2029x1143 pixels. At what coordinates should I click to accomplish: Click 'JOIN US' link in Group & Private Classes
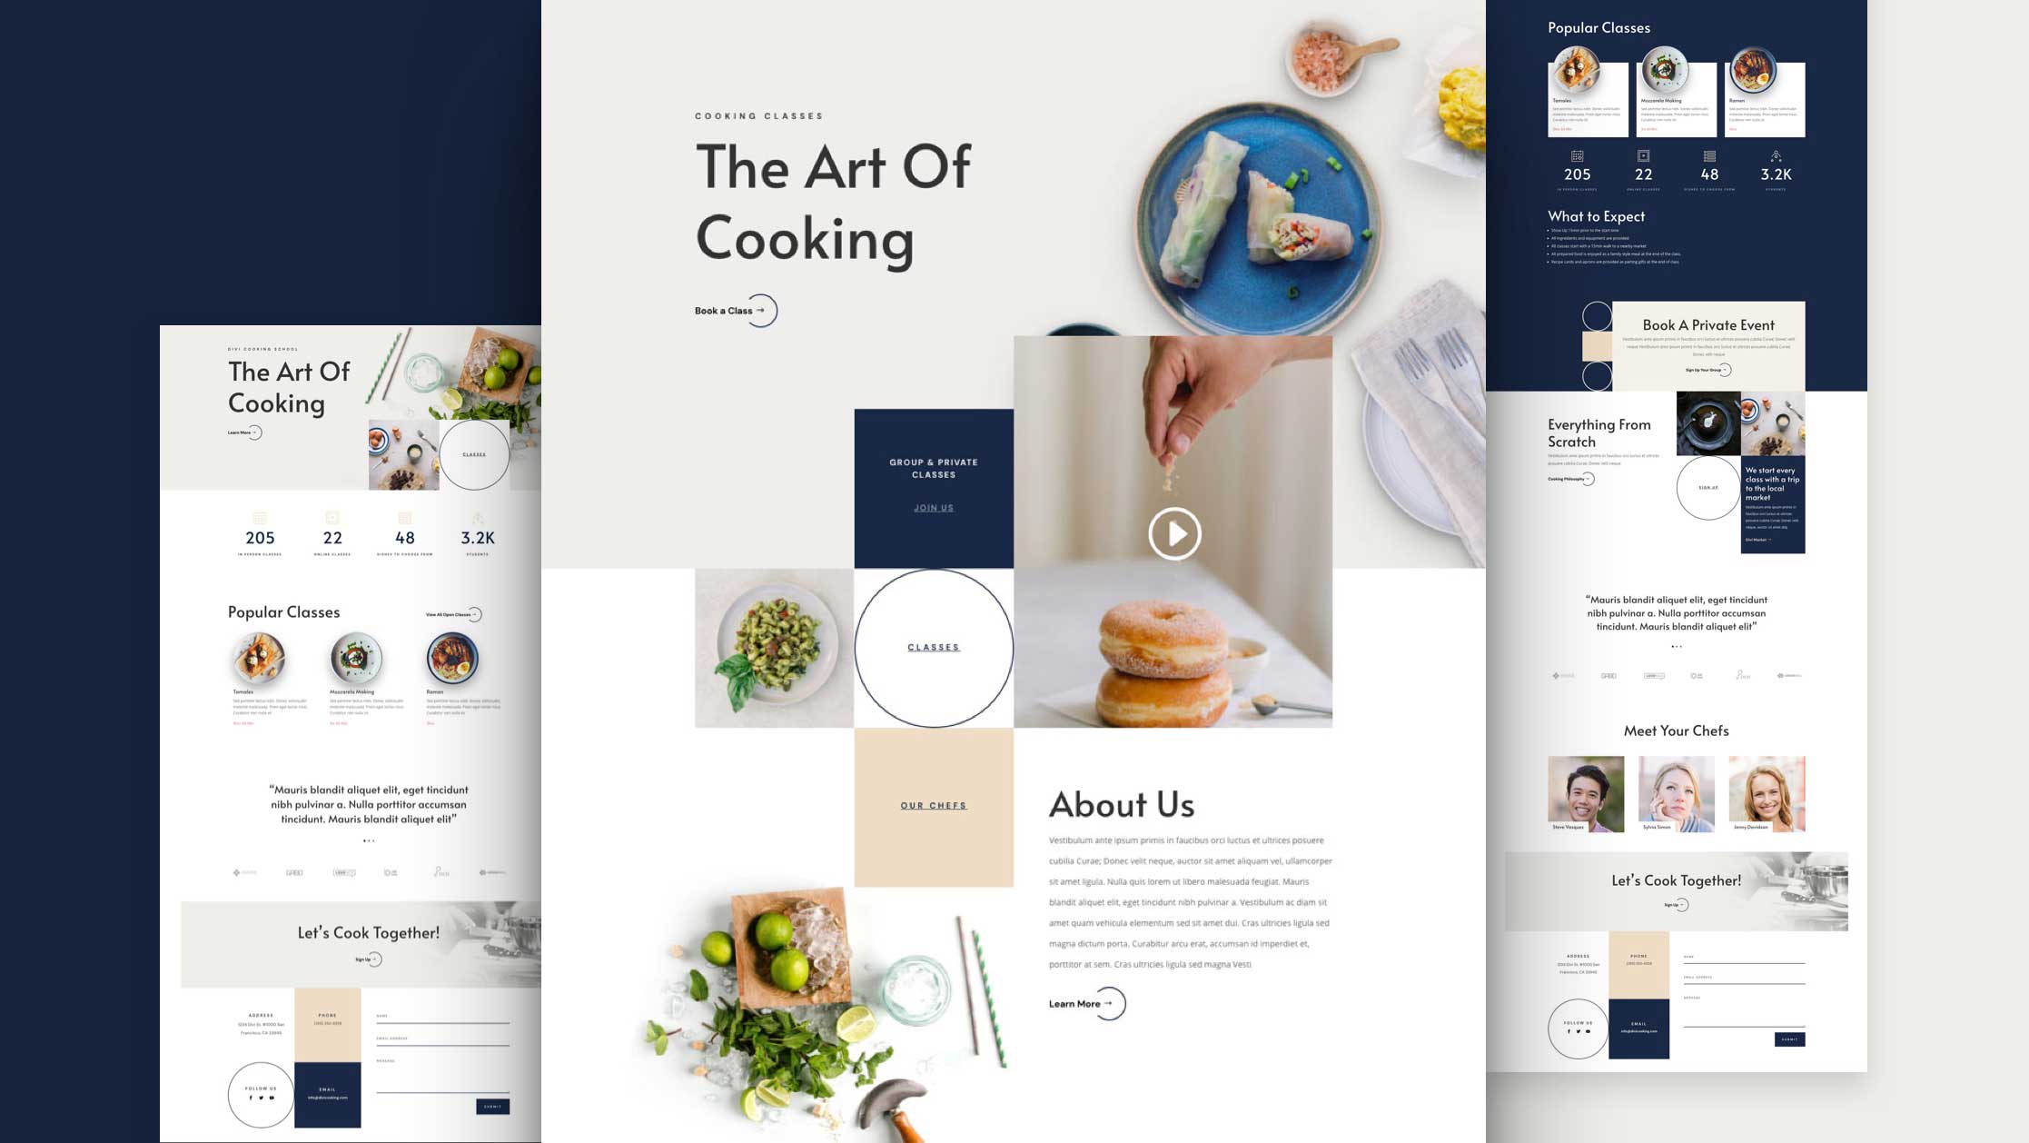tap(932, 507)
